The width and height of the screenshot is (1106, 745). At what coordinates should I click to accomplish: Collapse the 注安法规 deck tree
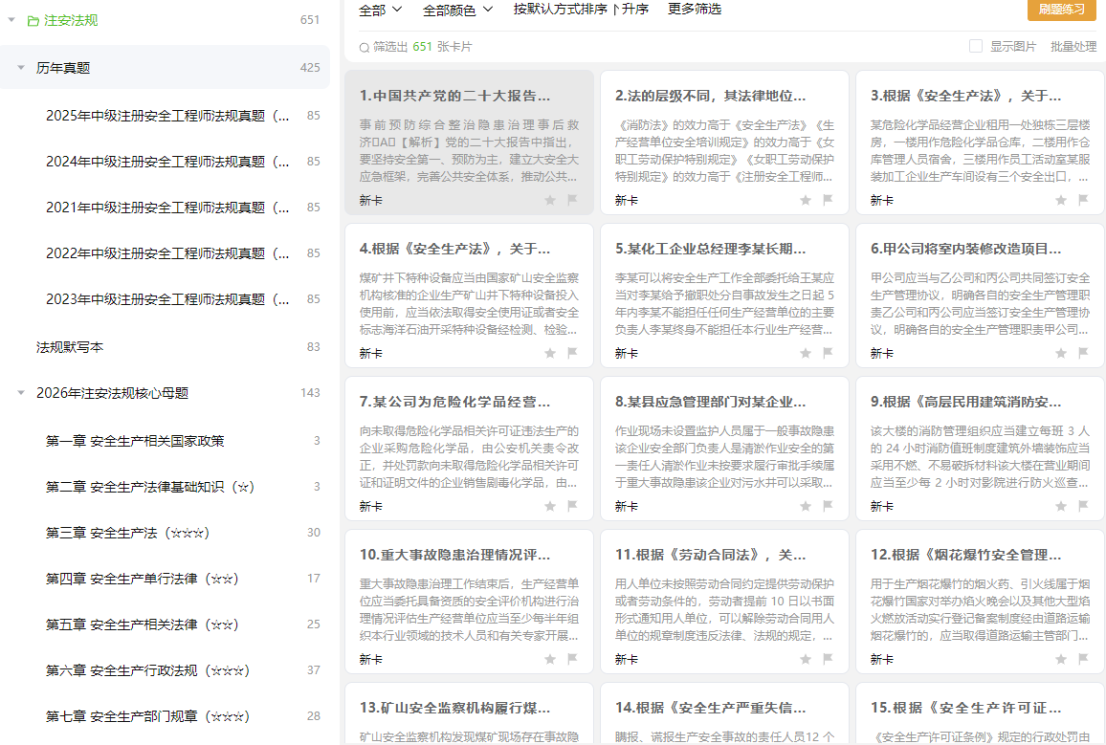click(x=11, y=20)
